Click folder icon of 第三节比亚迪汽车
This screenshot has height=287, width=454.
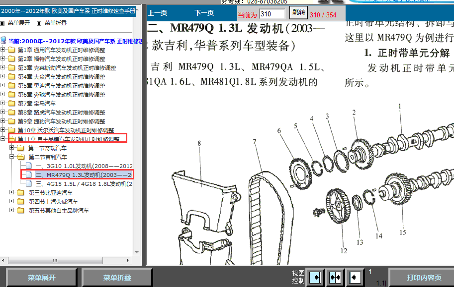point(20,193)
